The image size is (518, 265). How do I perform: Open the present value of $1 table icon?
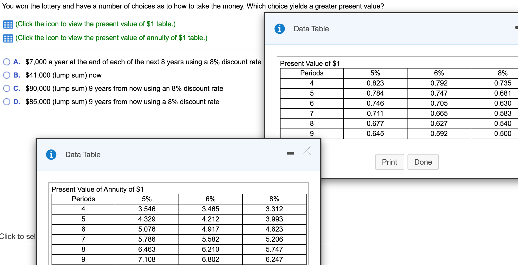tap(8, 25)
